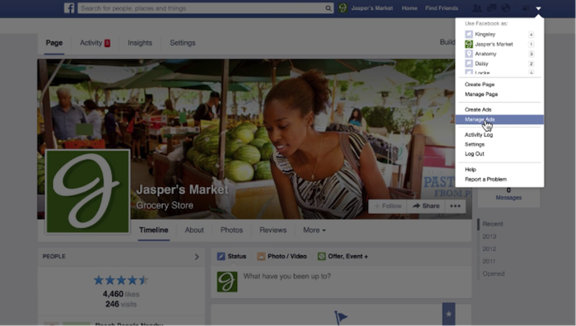Click the Follow button
Screen dimensions: 576x326
[x=388, y=206]
